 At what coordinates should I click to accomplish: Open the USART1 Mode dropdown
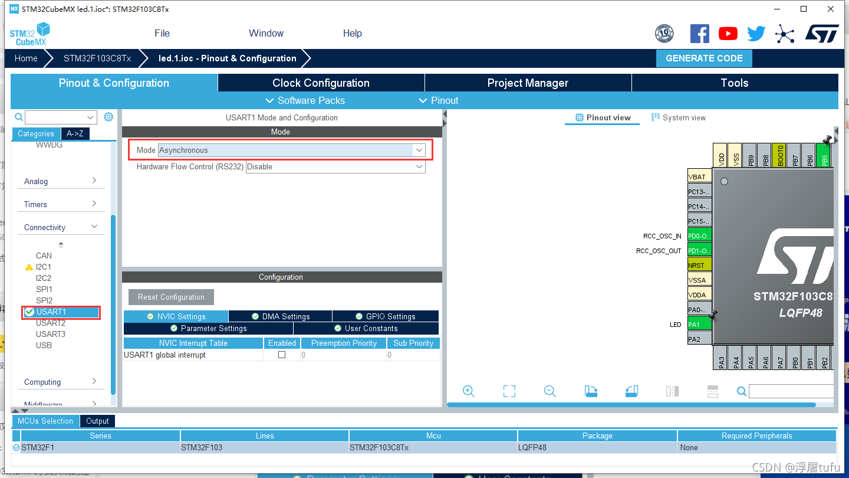291,150
